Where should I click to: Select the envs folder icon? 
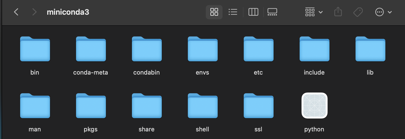pyautogui.click(x=203, y=49)
